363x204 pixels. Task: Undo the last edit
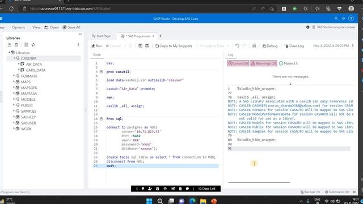237,46
